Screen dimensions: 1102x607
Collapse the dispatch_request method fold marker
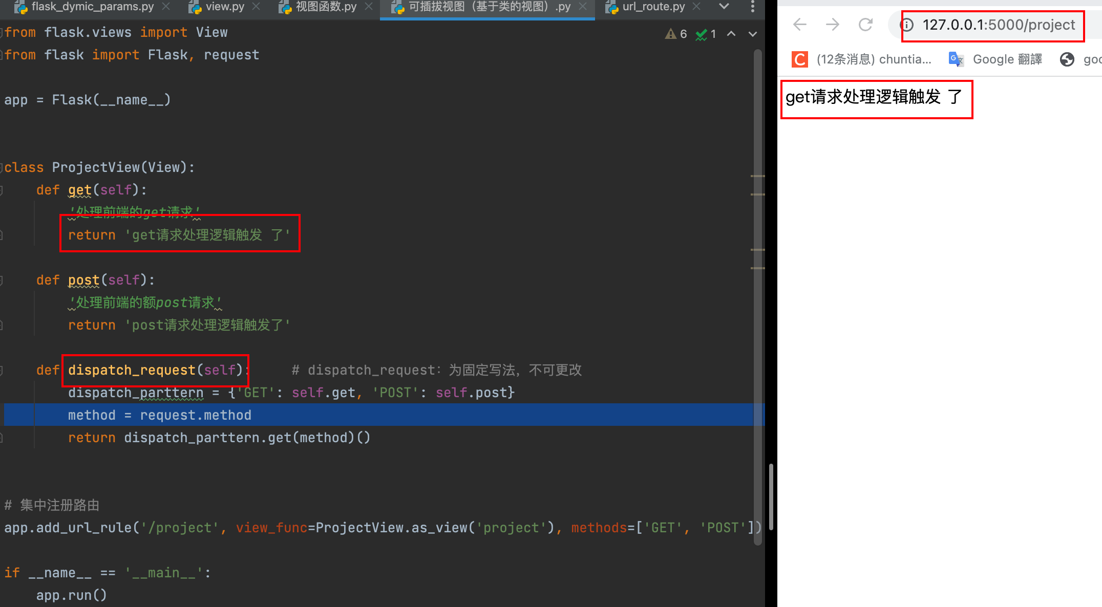click(x=2, y=370)
